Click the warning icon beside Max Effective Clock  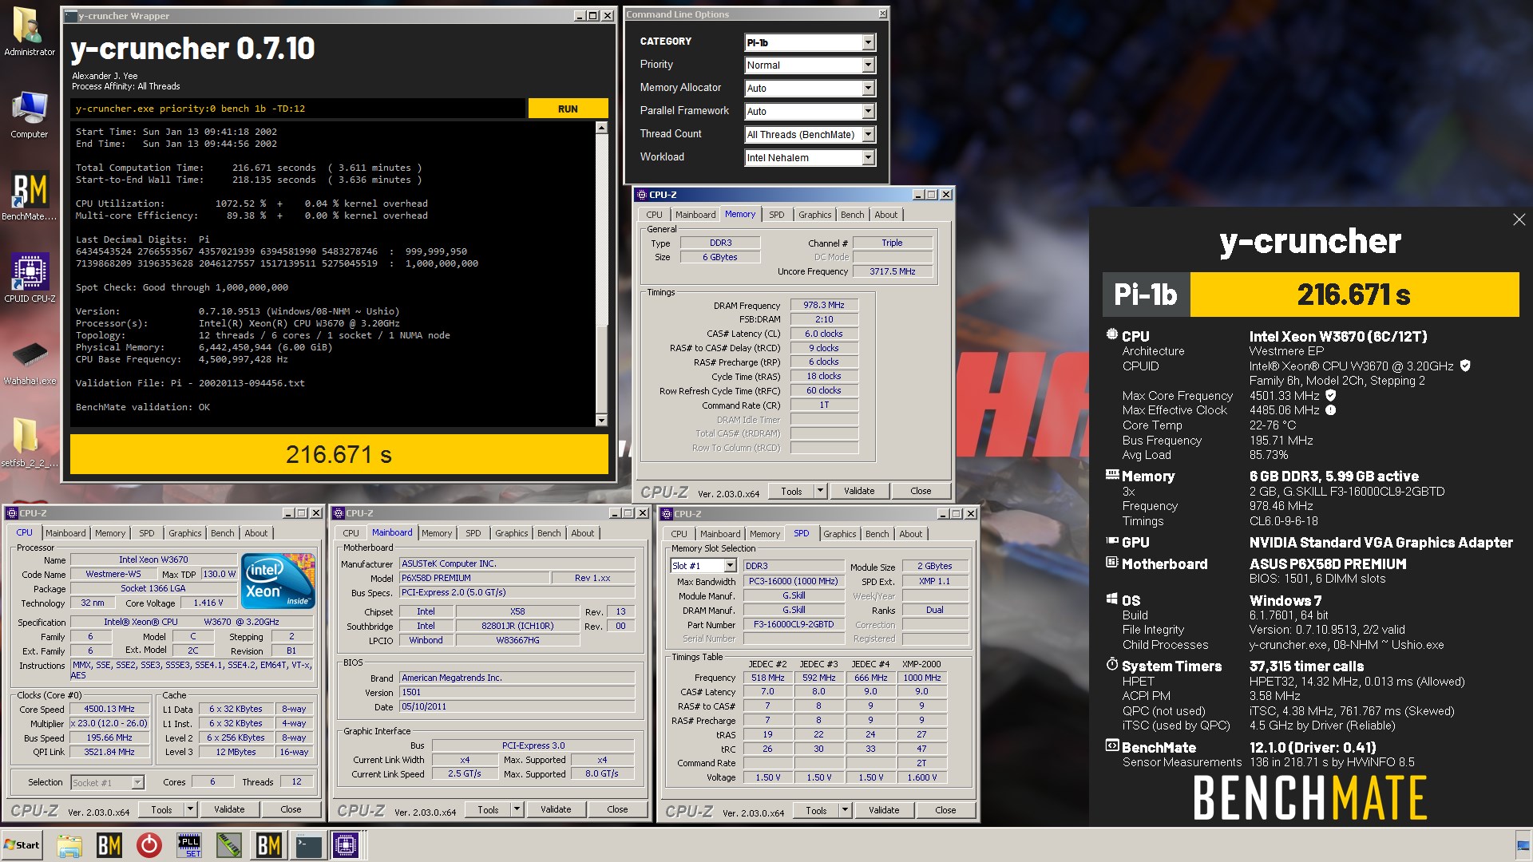click(x=1330, y=410)
